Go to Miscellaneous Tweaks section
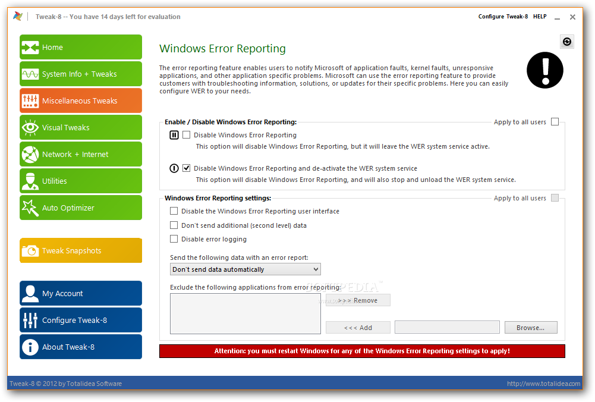 point(81,100)
